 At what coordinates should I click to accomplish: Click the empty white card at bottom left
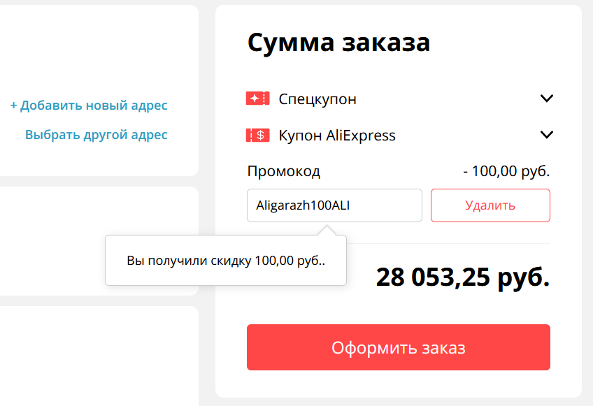pyautogui.click(x=98, y=356)
